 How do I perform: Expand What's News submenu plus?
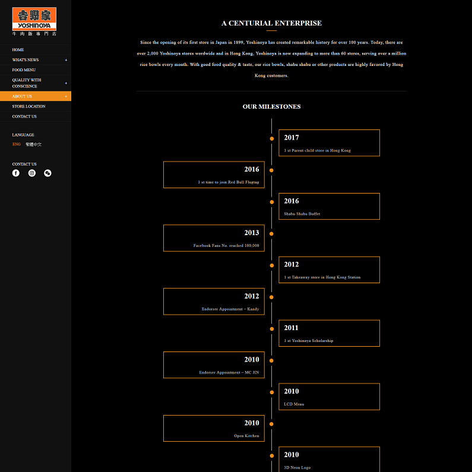[66, 60]
